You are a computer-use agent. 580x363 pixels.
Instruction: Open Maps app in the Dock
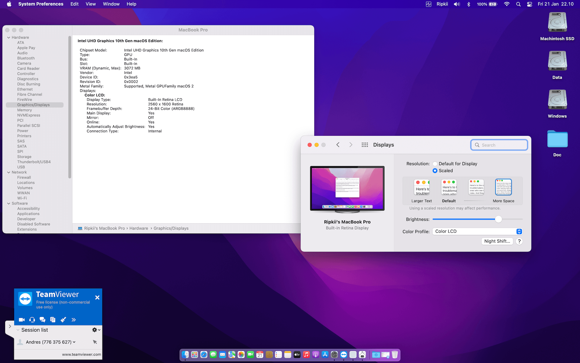pyautogui.click(x=232, y=355)
